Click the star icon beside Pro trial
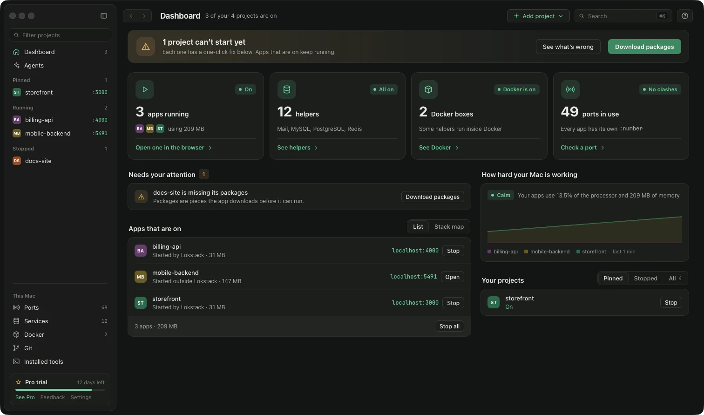Screen dimensions: 704x415 [x=19, y=382]
